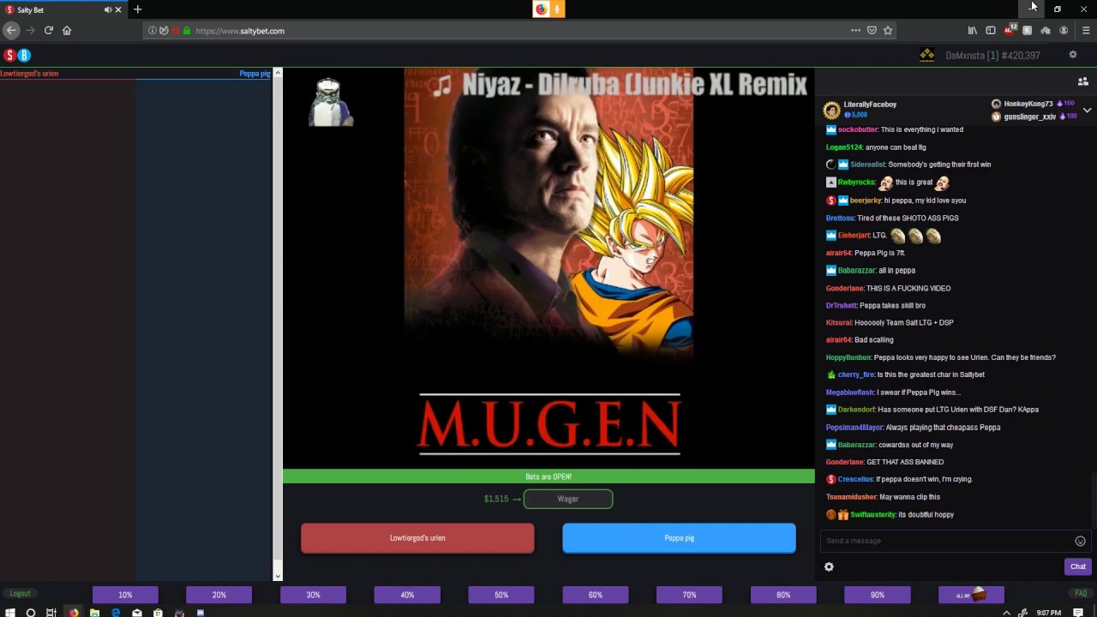Save the page to Pocket

[872, 31]
